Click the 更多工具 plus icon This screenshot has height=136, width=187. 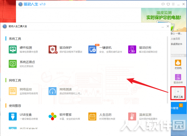[x=178, y=91]
